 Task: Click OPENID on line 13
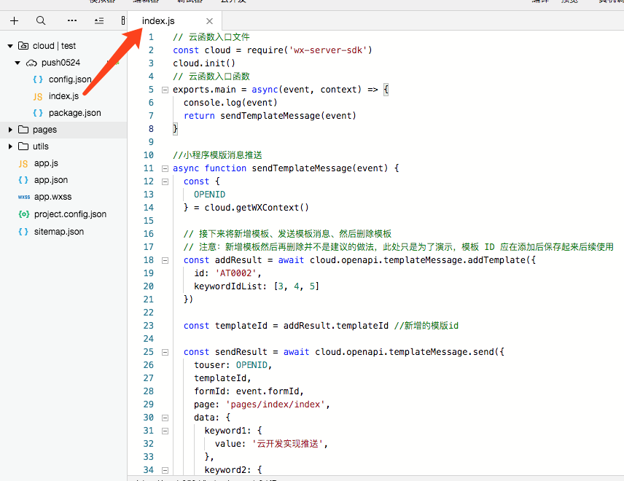coord(210,195)
